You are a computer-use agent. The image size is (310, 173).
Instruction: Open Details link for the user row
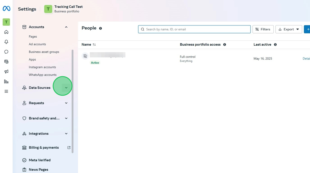[x=306, y=59]
